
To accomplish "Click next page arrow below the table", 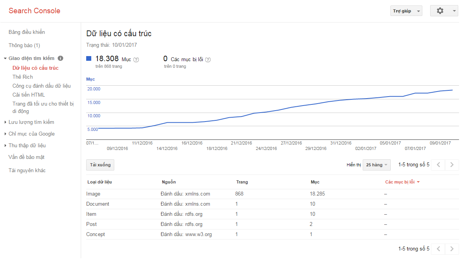I will click(x=452, y=249).
